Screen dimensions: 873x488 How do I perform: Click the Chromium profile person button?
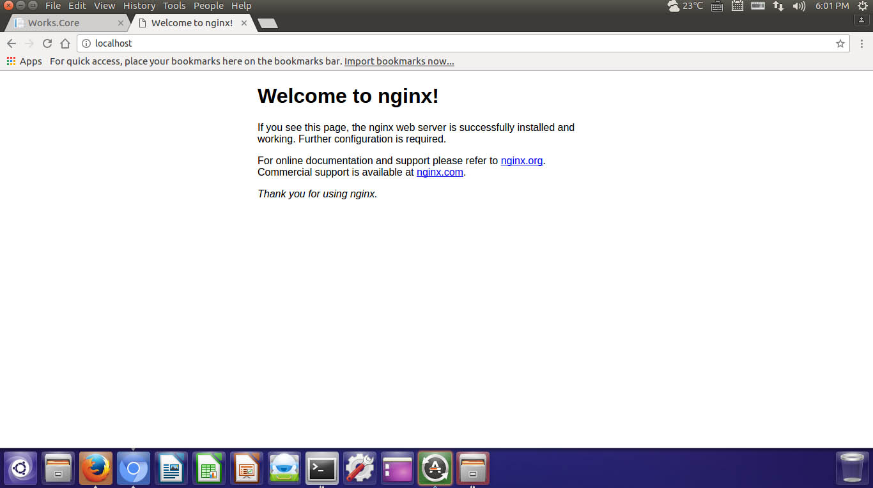click(x=862, y=20)
